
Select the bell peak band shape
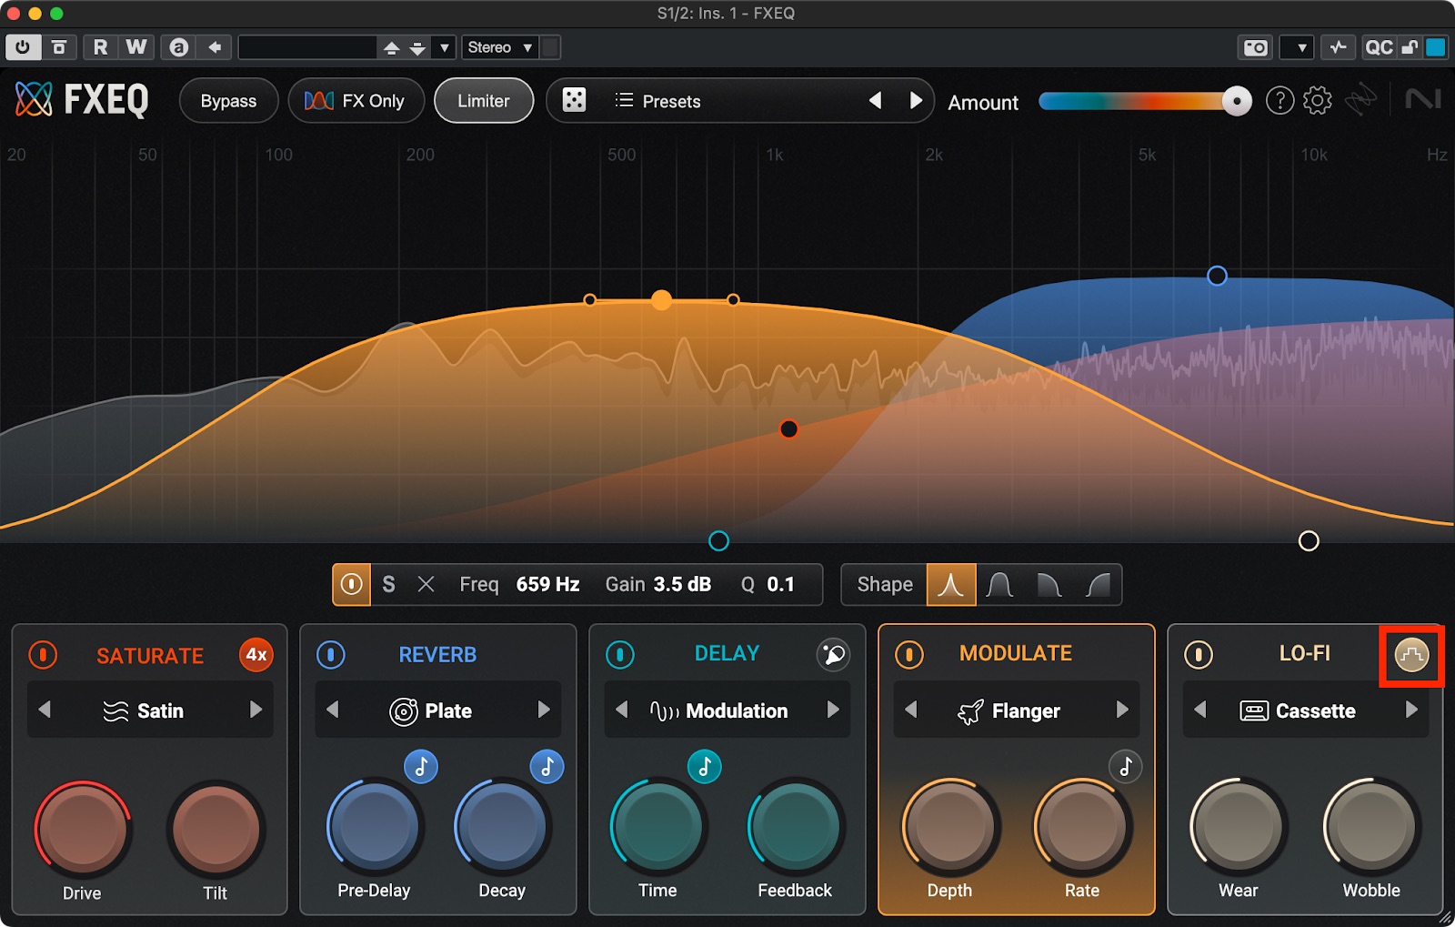click(x=951, y=584)
